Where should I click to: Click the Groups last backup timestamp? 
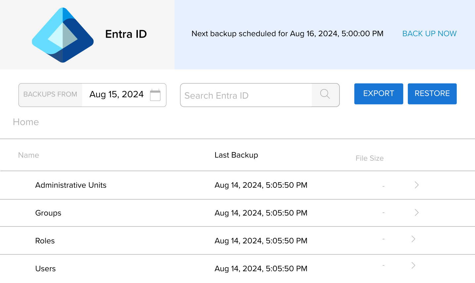coord(261,213)
